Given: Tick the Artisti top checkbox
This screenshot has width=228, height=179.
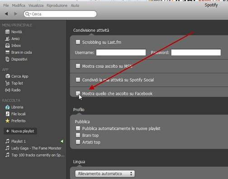Looking at the screenshot, I should click(x=78, y=142).
